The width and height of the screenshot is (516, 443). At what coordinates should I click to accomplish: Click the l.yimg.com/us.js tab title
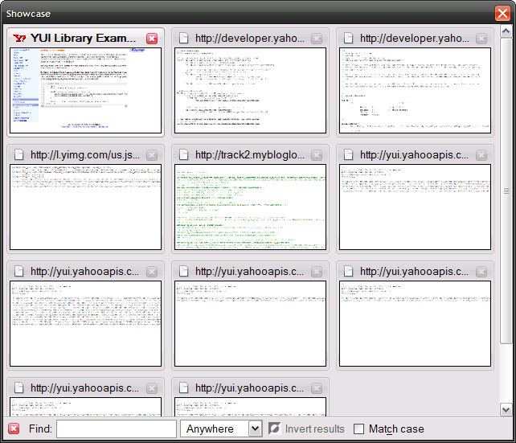(84, 155)
